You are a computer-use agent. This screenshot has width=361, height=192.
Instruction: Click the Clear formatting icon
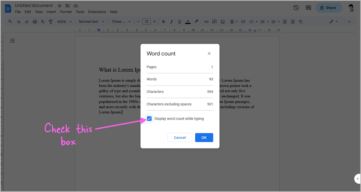(300, 22)
